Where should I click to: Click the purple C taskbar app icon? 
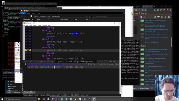pyautogui.click(x=53, y=99)
